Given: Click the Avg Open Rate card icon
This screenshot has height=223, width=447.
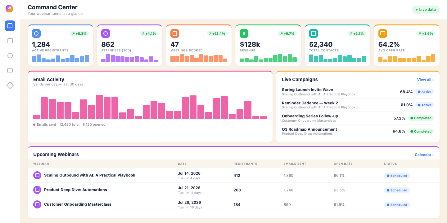Looking at the screenshot, I should 383,33.
